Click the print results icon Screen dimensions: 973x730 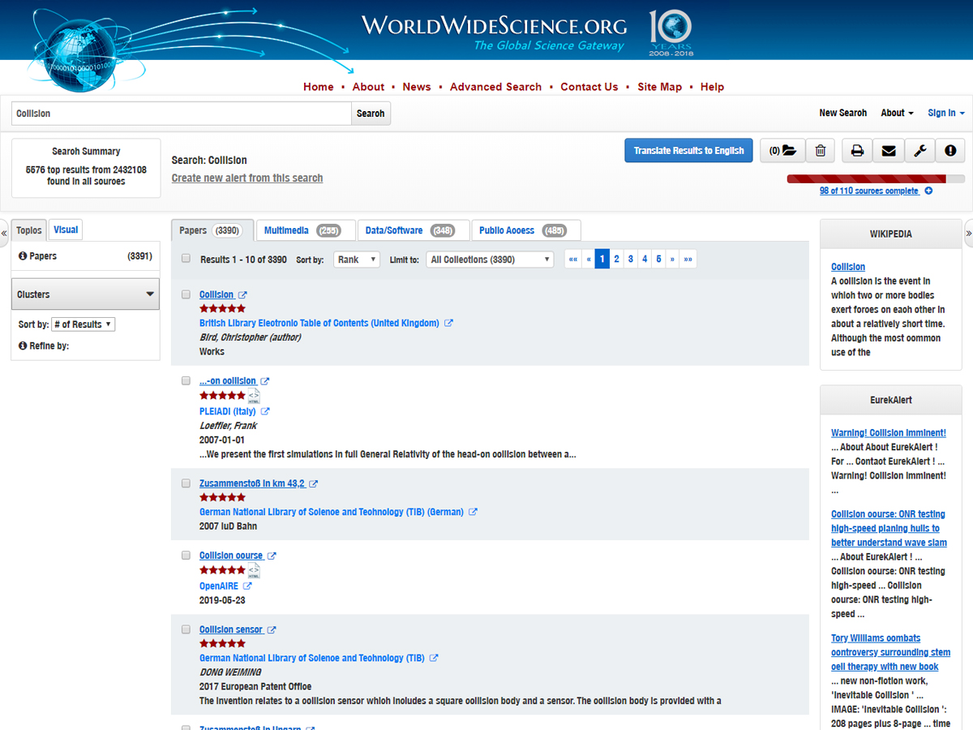(x=857, y=151)
